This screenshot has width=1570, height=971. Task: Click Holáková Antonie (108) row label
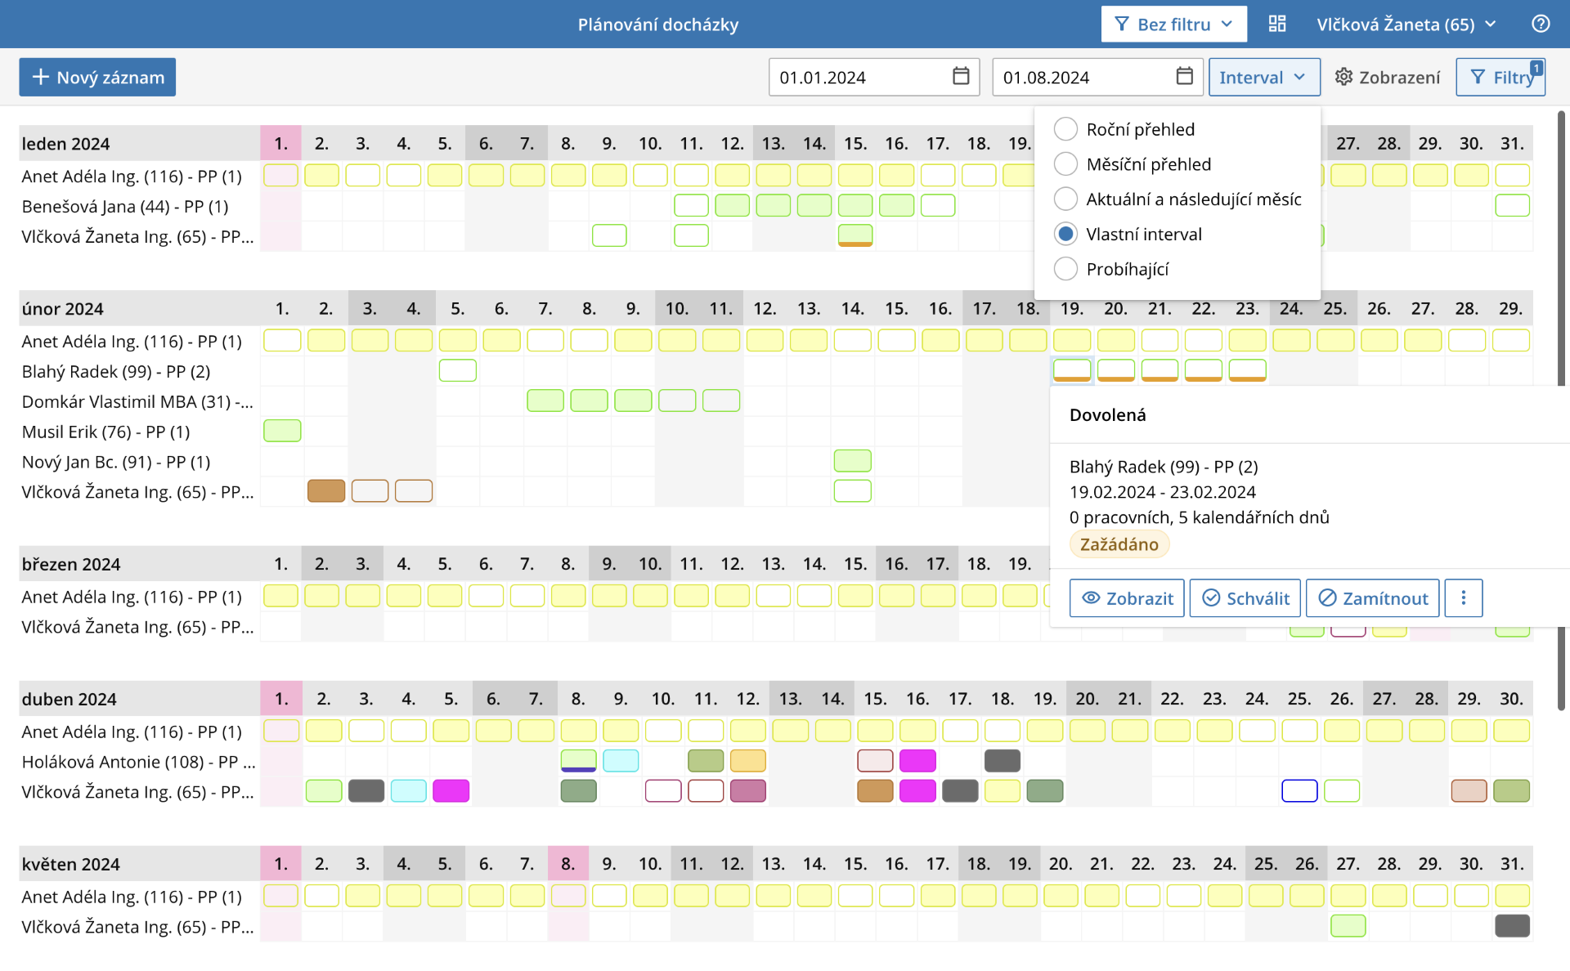(138, 763)
